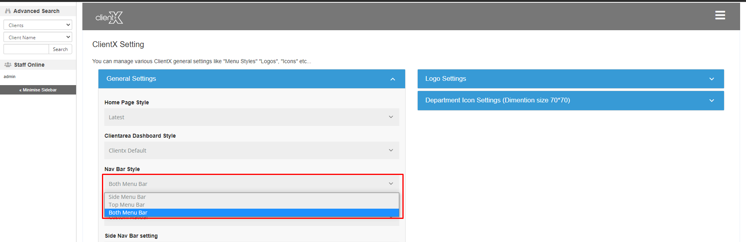Choose the Top Menu Bar option
The width and height of the screenshot is (746, 242).
(127, 205)
